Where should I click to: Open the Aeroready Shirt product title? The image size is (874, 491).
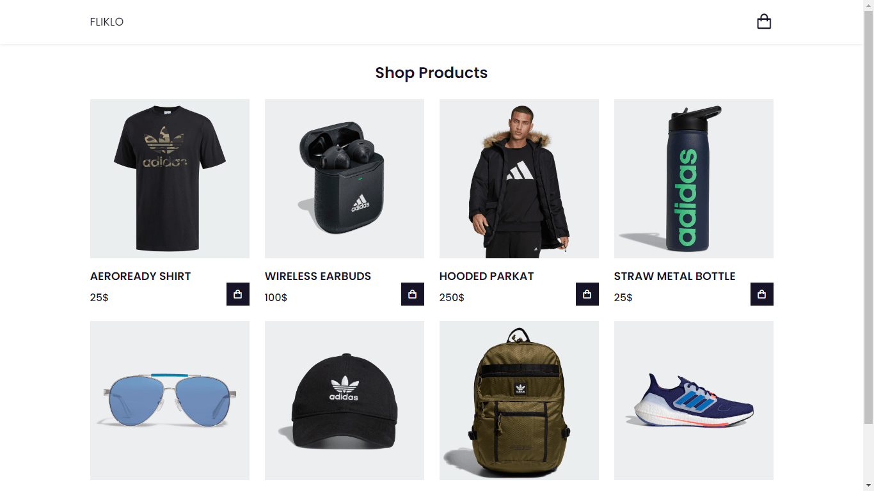pyautogui.click(x=141, y=276)
